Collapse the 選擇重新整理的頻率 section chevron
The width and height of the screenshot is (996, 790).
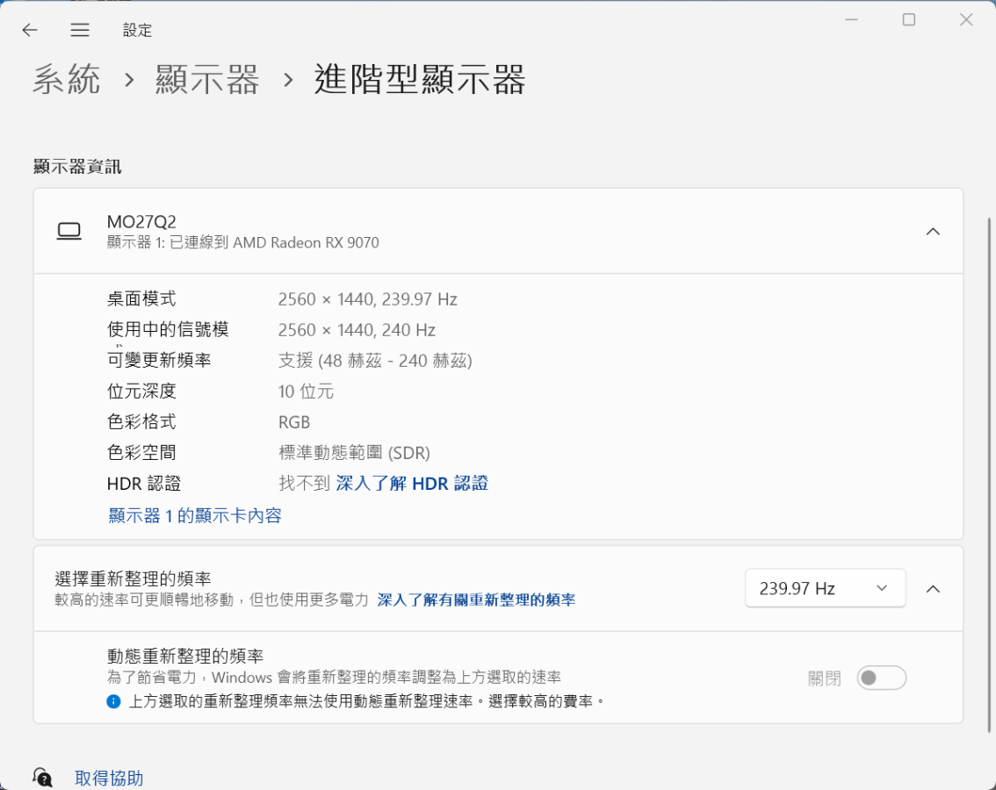[933, 589]
